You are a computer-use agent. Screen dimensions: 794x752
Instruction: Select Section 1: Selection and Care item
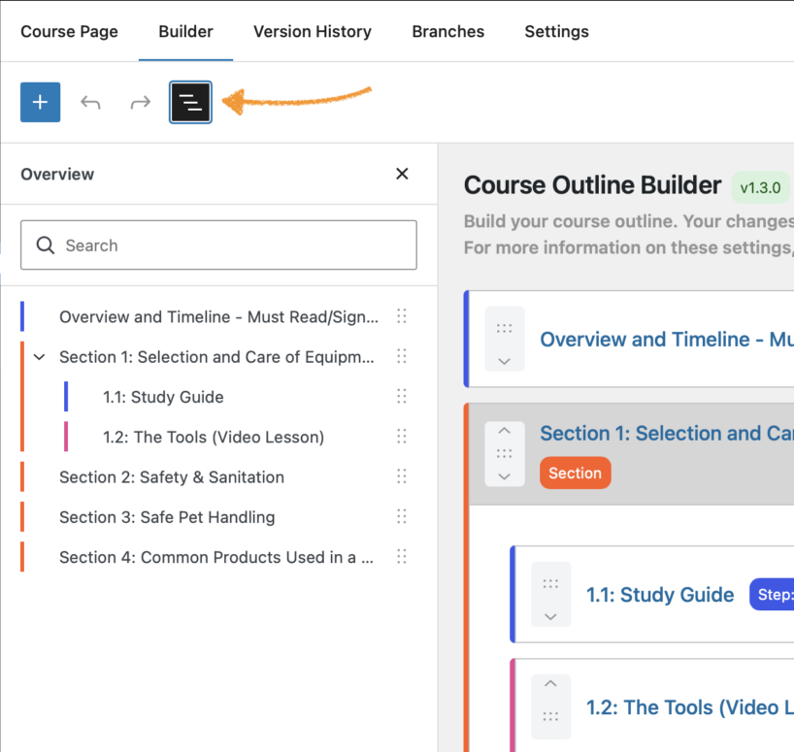click(216, 357)
